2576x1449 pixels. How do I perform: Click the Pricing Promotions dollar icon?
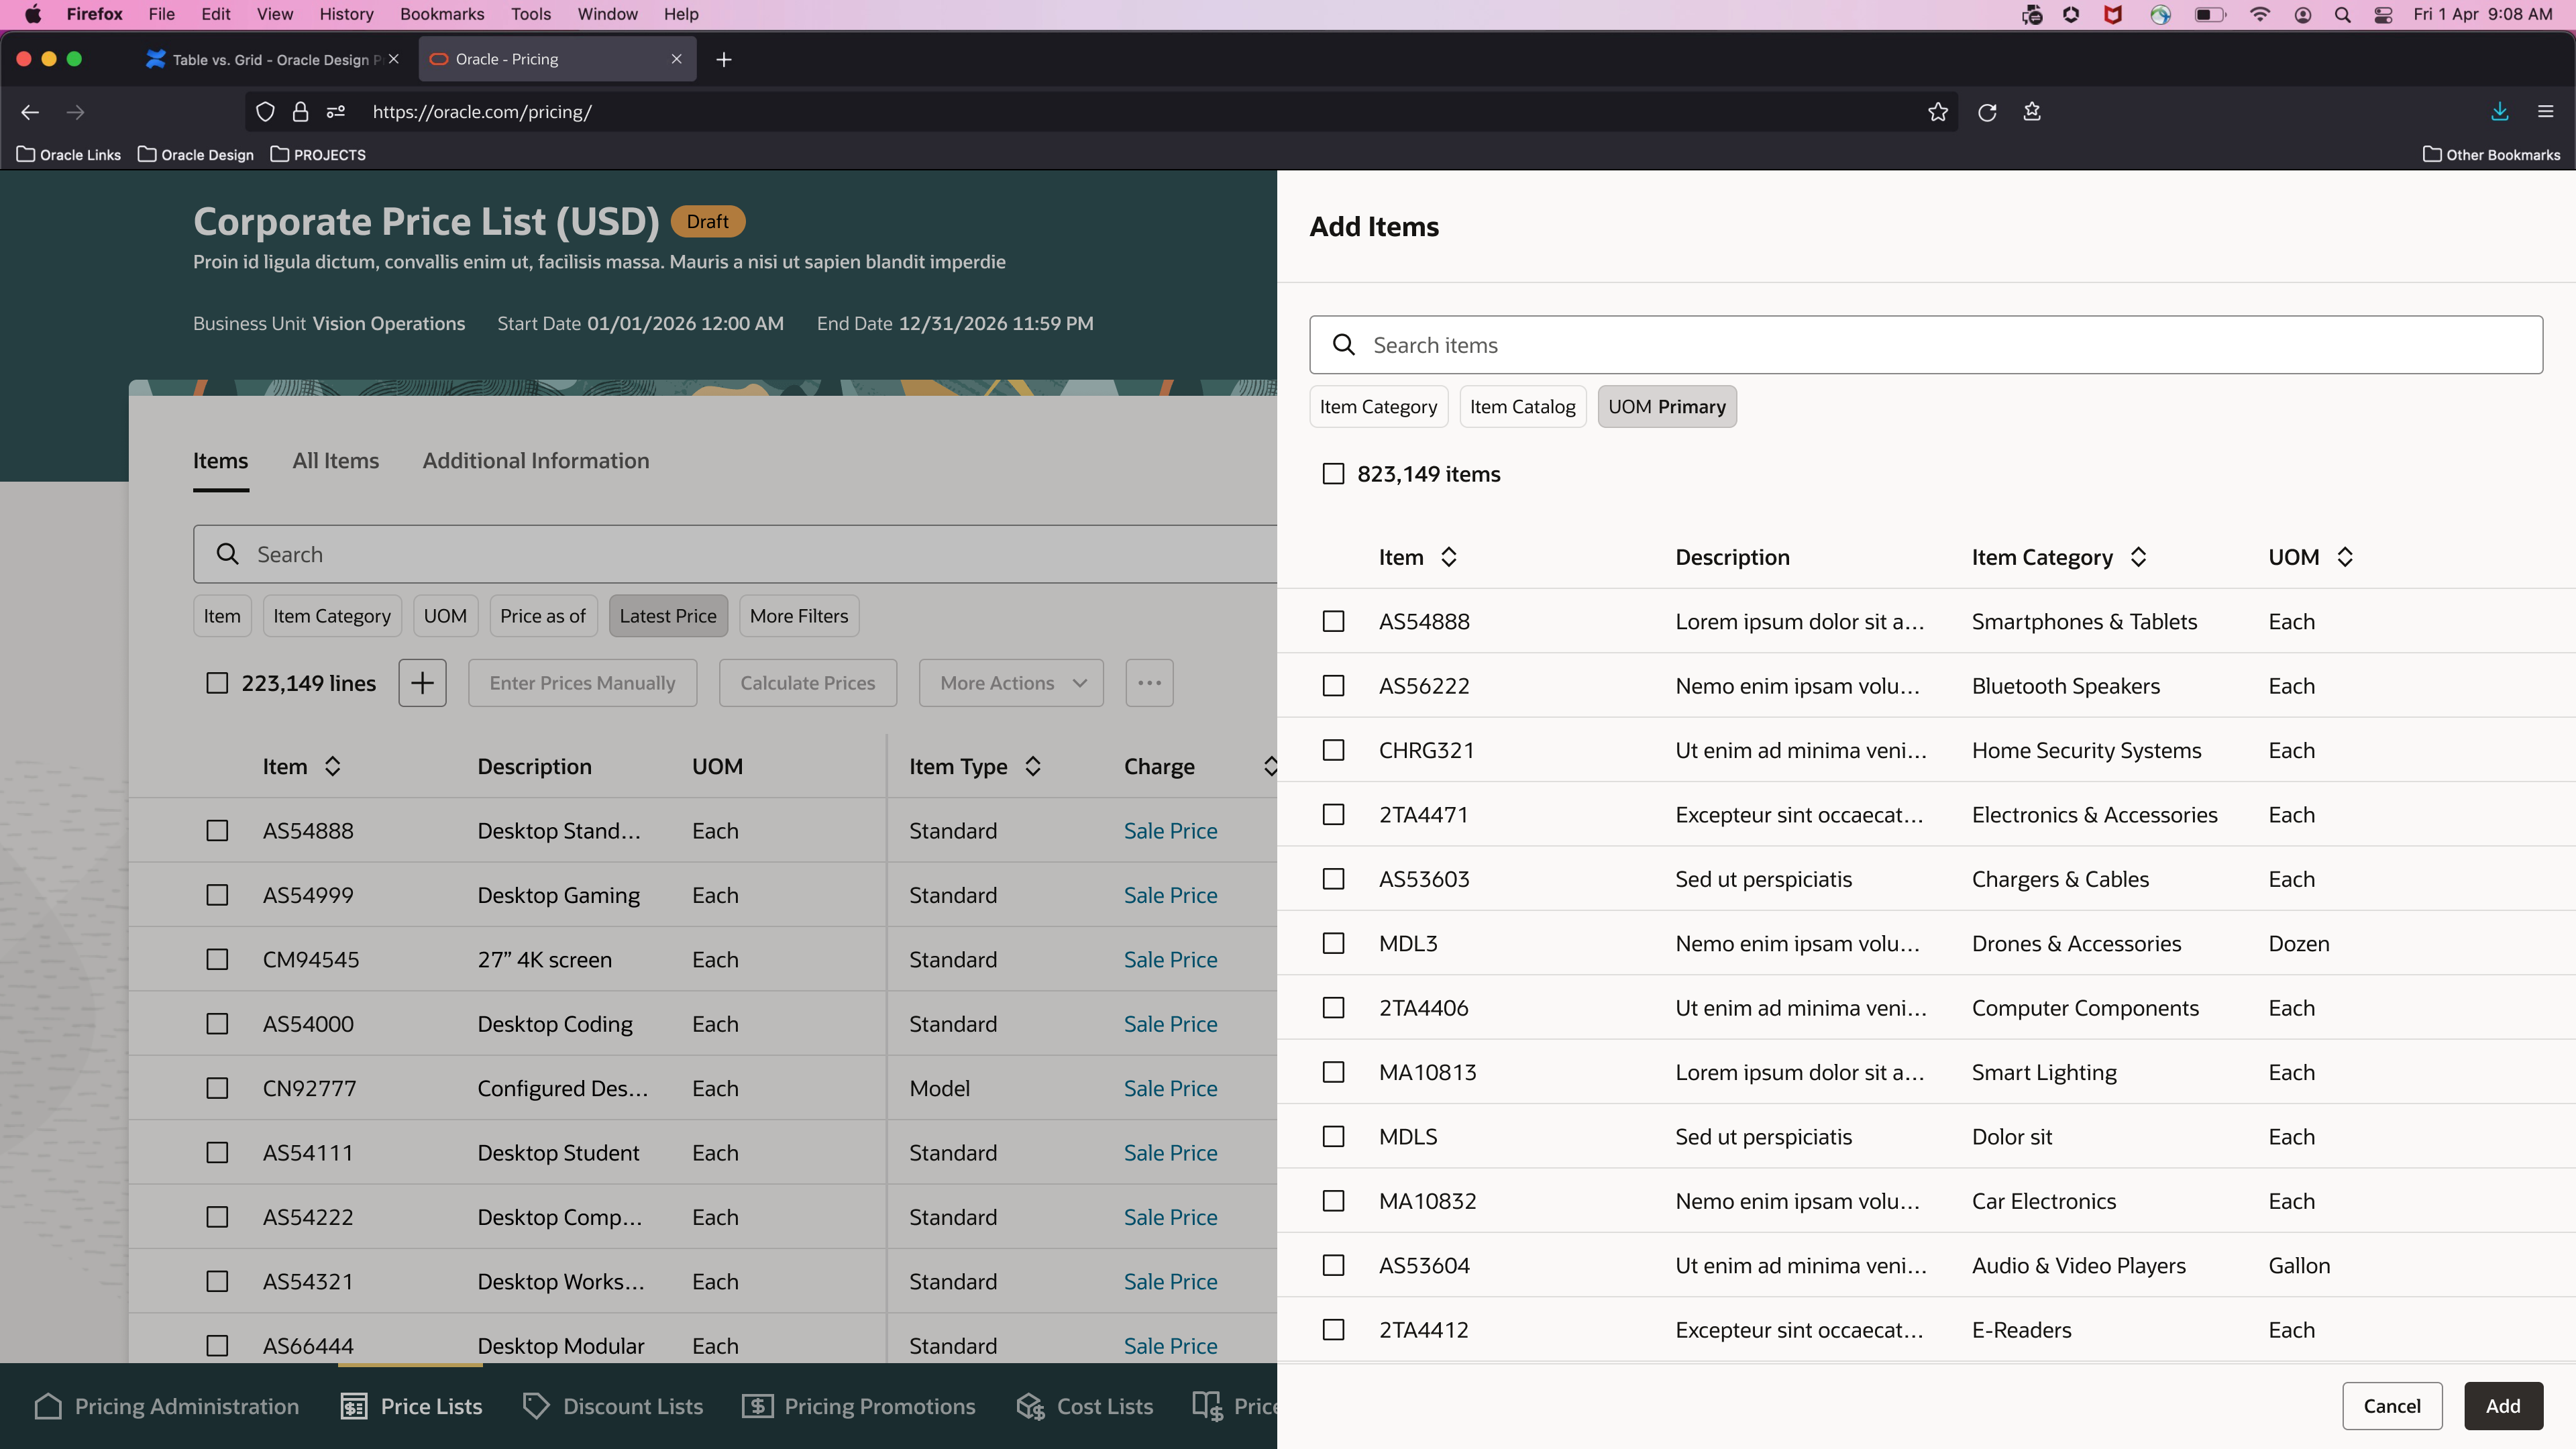click(x=757, y=1406)
